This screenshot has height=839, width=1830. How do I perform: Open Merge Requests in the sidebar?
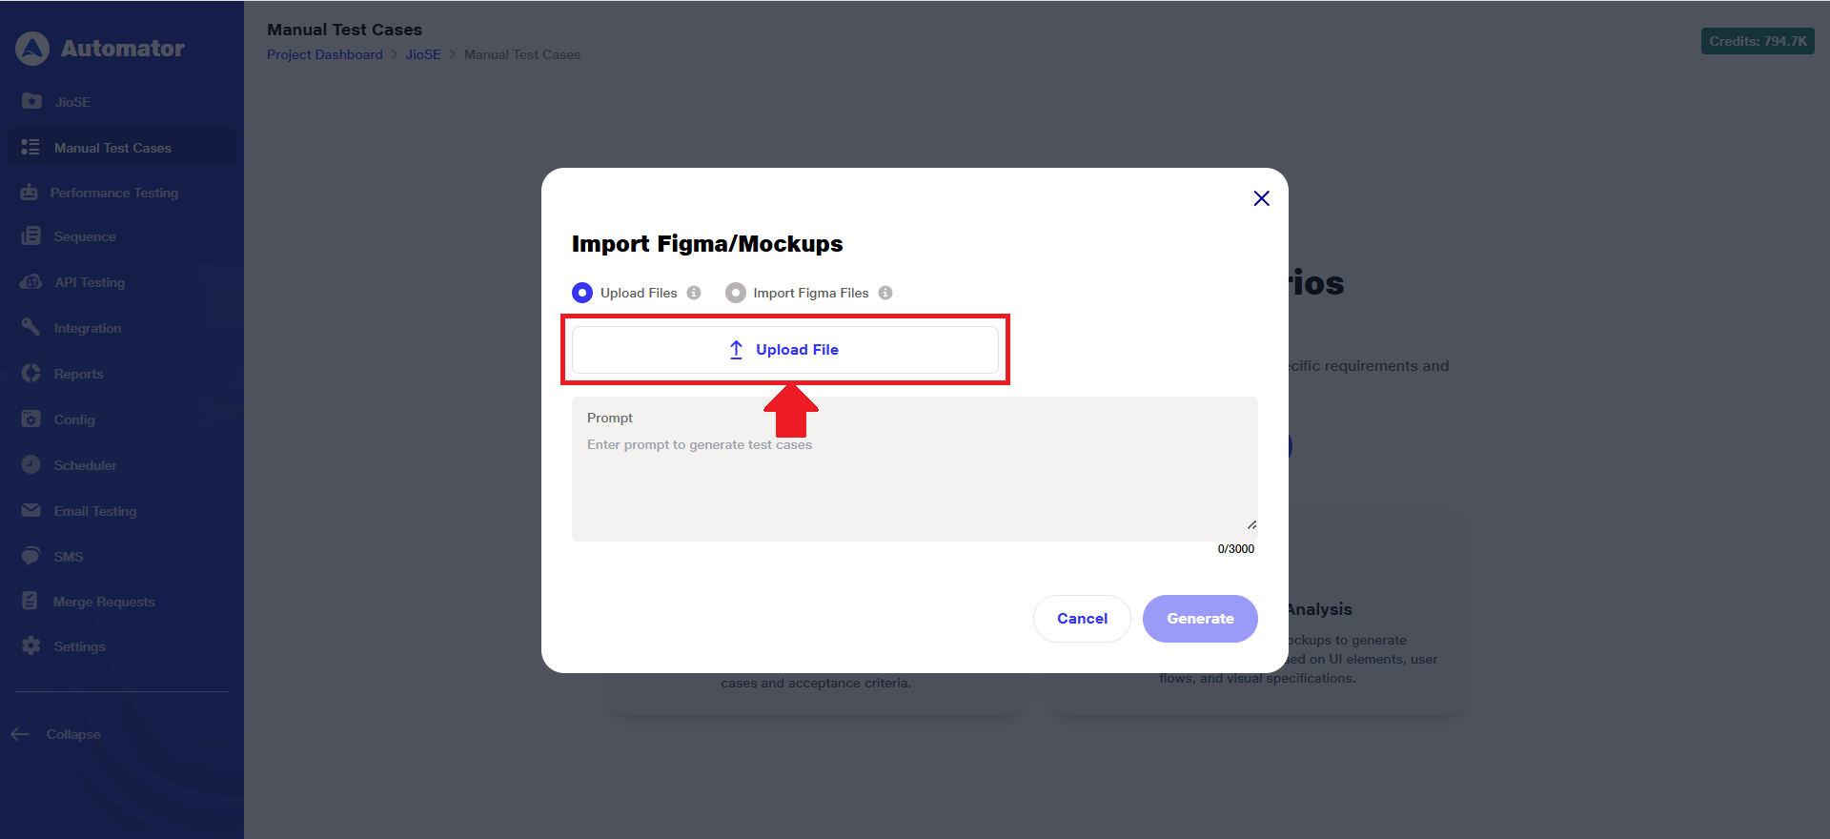(x=103, y=602)
